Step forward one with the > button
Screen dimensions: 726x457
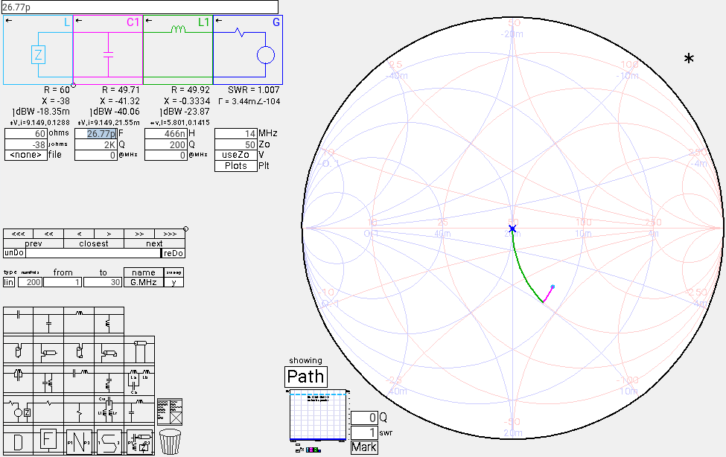(109, 234)
